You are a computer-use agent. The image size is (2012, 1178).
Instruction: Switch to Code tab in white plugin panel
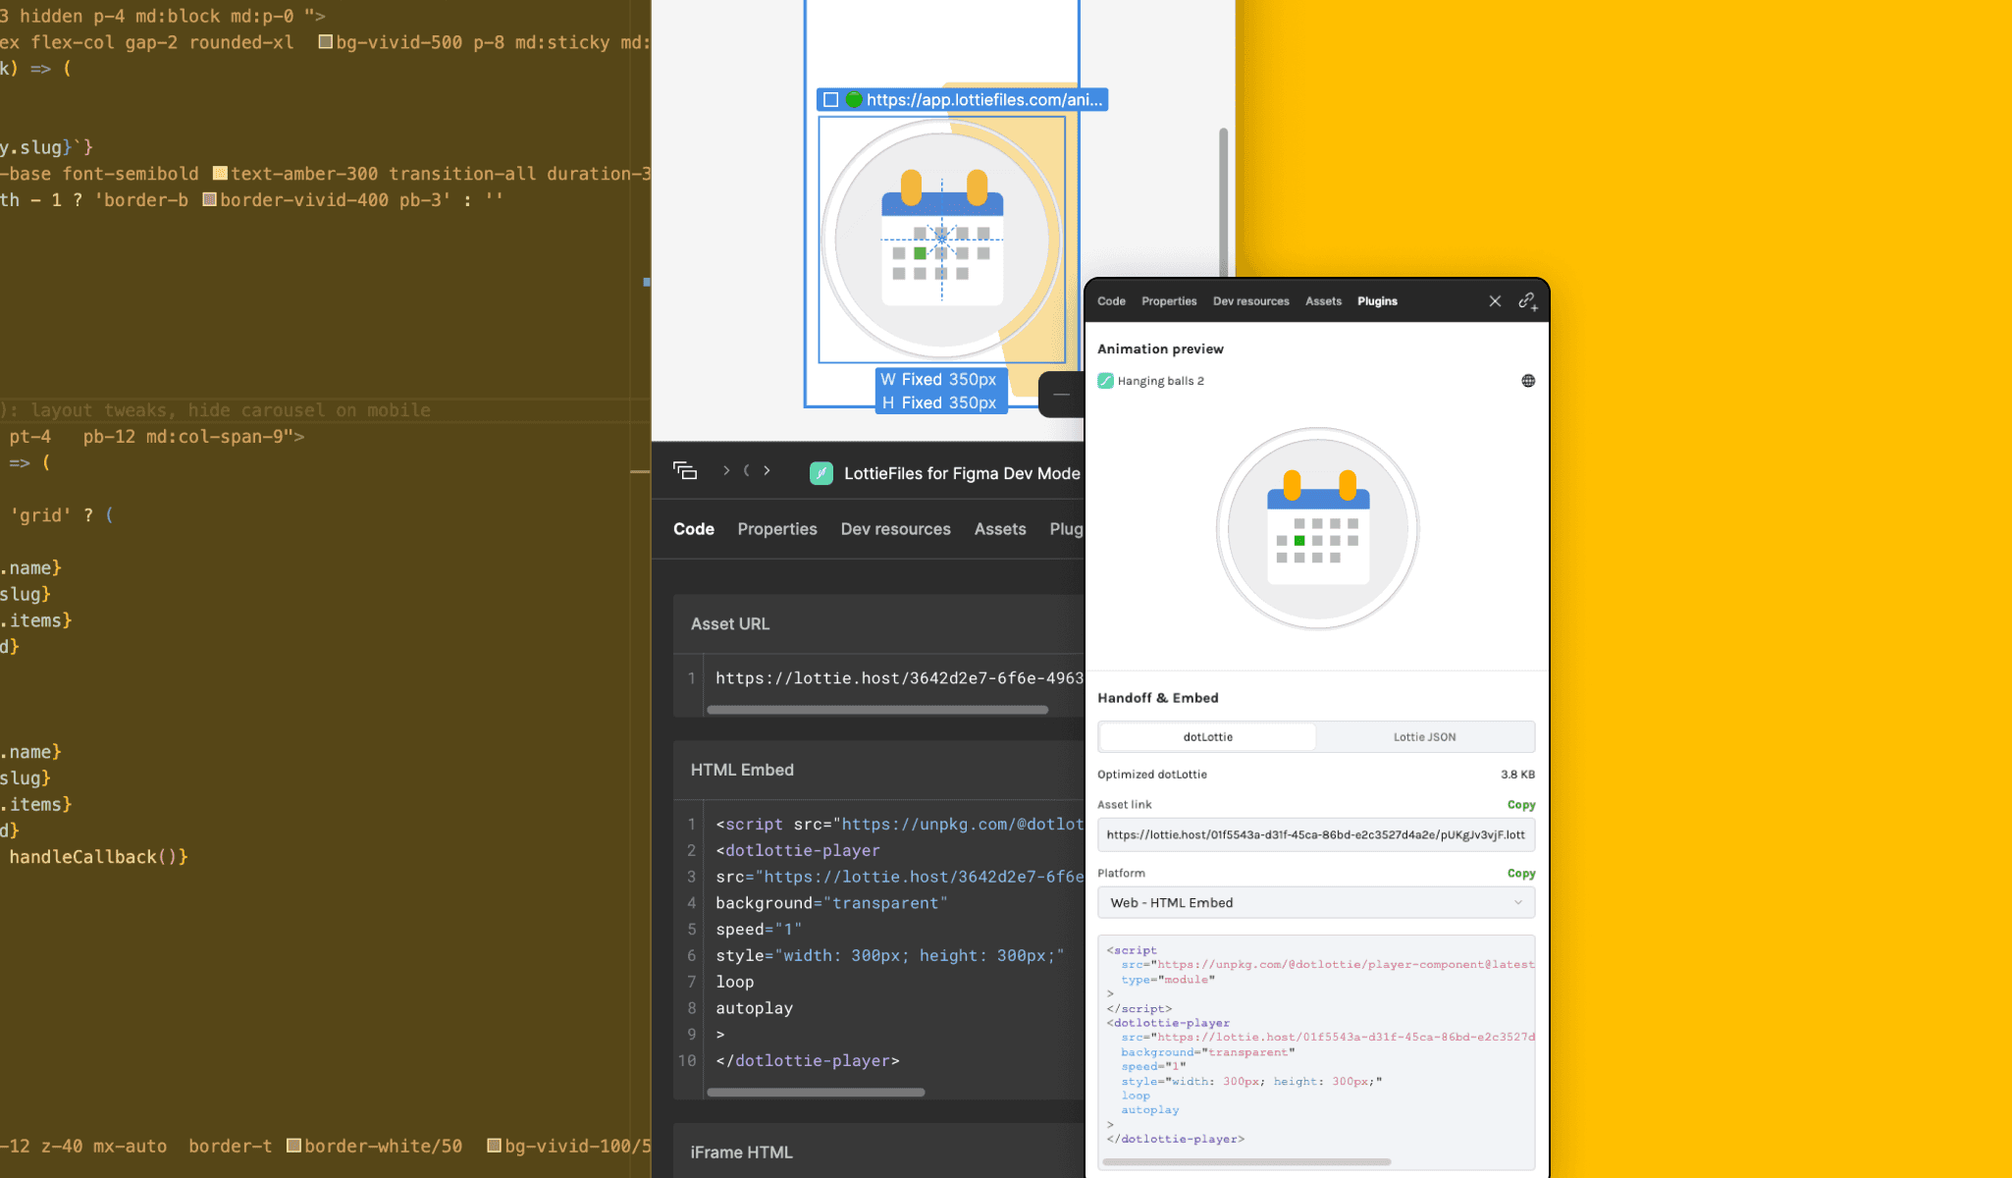point(1111,301)
